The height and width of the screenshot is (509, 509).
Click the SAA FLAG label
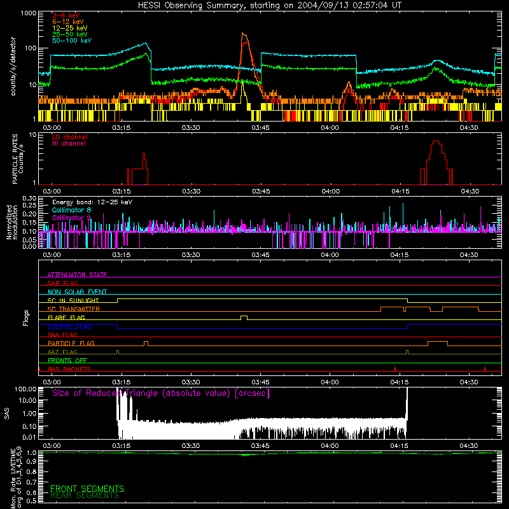tap(62, 335)
